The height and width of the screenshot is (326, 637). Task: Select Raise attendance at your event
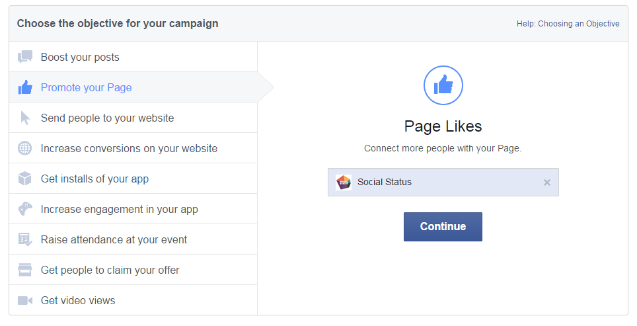click(x=114, y=239)
